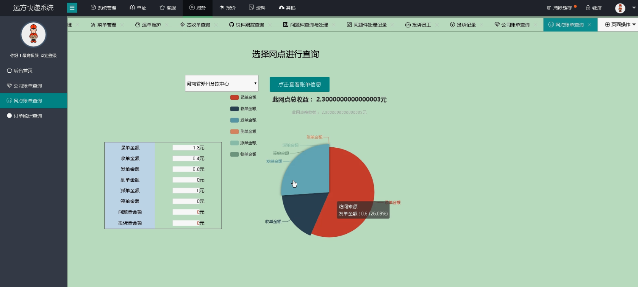Toggle the sidebar with the hamburger icon
The width and height of the screenshot is (638, 287).
[72, 8]
